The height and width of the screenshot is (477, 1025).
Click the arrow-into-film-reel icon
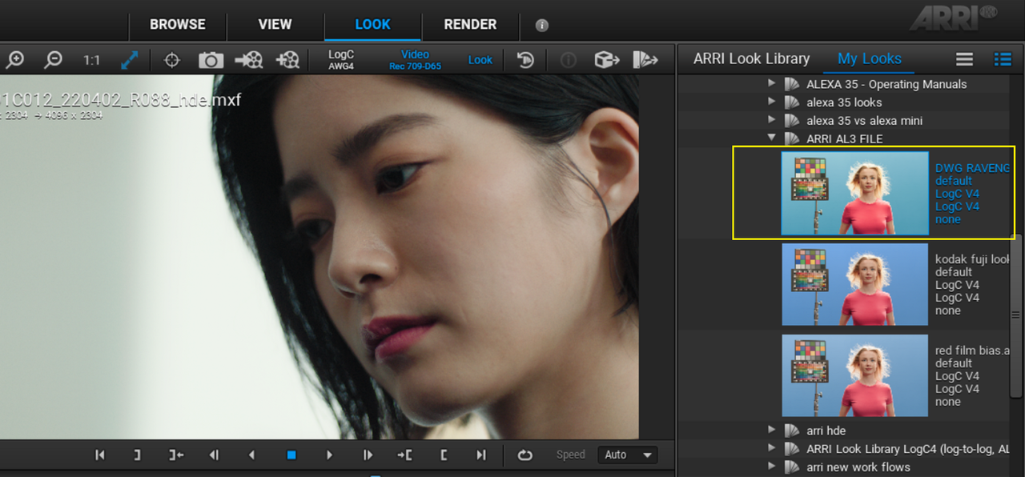pyautogui.click(x=249, y=60)
